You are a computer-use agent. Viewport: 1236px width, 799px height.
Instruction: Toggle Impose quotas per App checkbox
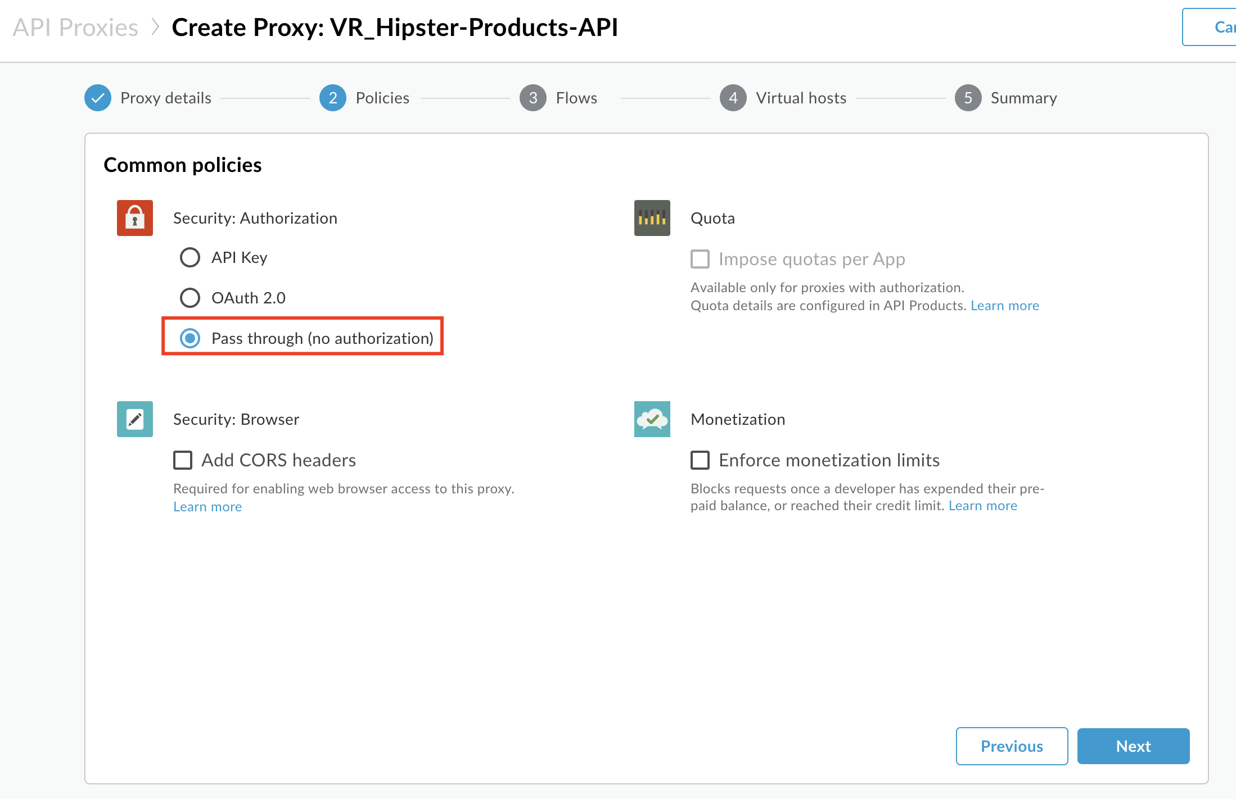[700, 259]
